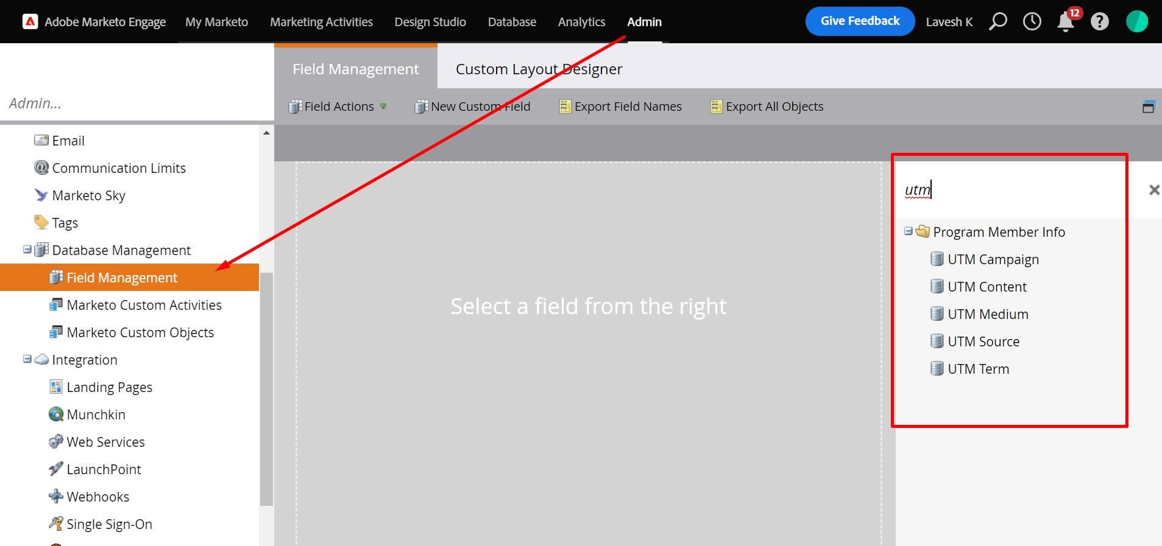Click the Marketo Custom Objects icon
Viewport: 1162px width, 546px height.
[x=56, y=332]
